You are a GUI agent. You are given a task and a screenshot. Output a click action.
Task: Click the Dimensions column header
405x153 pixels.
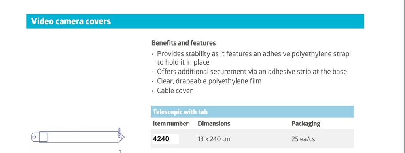[x=214, y=124]
